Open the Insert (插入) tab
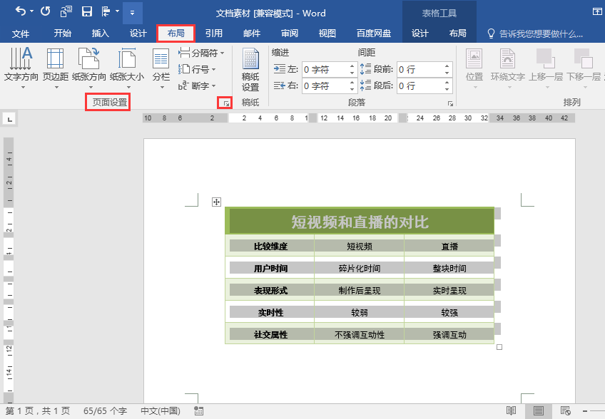Image resolution: width=605 pixels, height=419 pixels. (x=101, y=33)
